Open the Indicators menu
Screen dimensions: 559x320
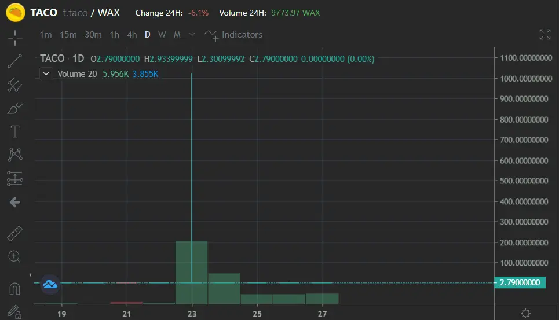click(233, 35)
